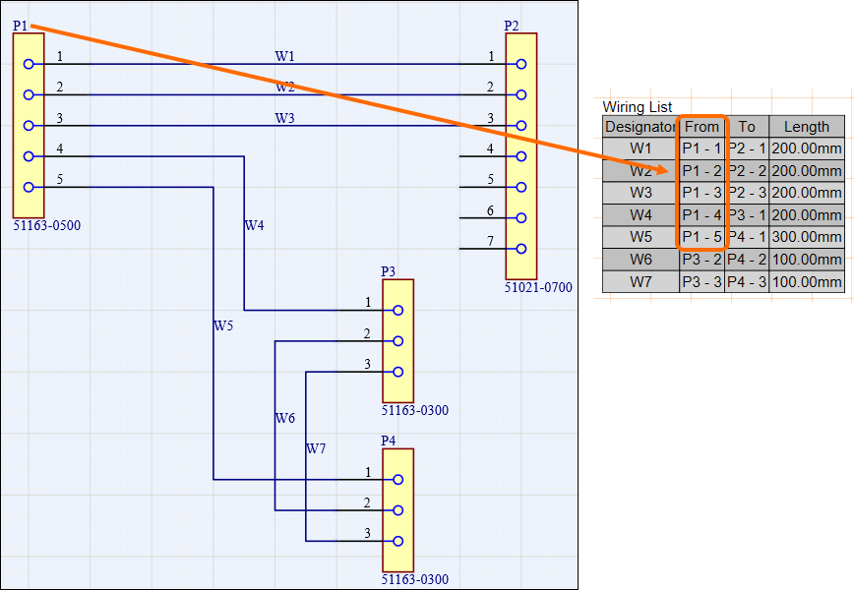Screen dimensions: 854x590
Task: Select the P1 connector designator label
Action: 20,26
